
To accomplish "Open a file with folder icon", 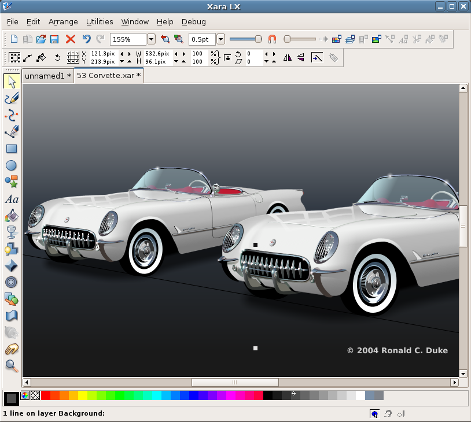I will [41, 39].
